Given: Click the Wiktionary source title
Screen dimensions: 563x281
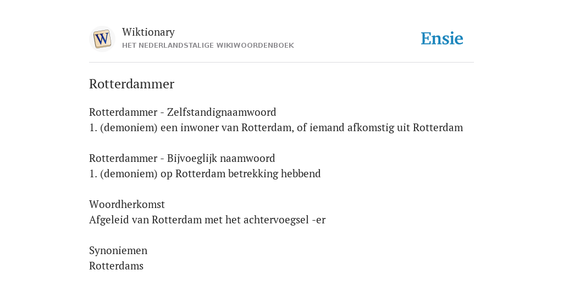Looking at the screenshot, I should [148, 32].
